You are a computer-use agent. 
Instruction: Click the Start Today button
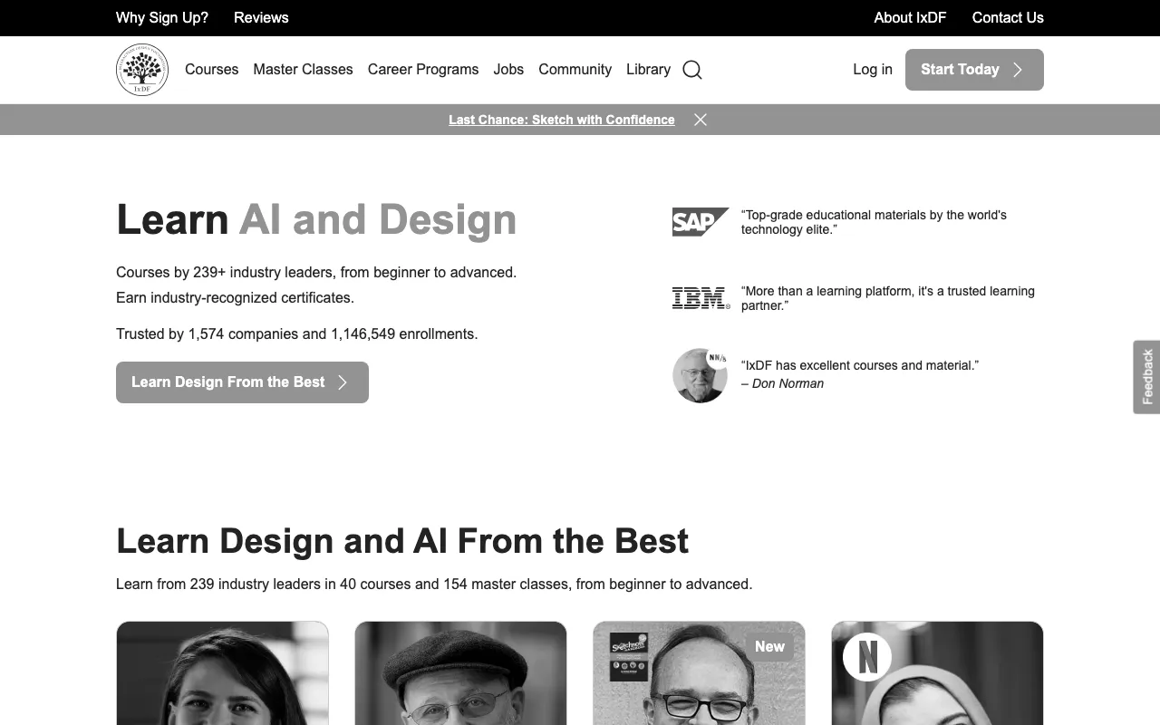click(x=974, y=70)
